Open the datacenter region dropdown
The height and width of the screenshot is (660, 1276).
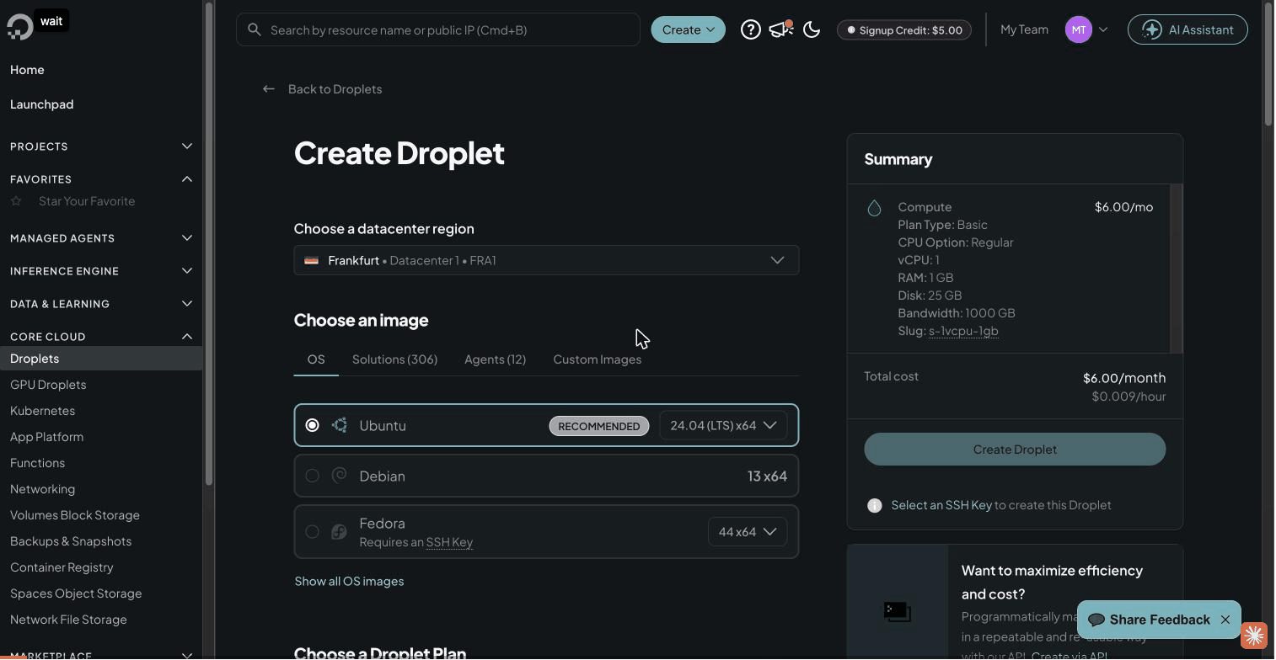click(x=546, y=260)
